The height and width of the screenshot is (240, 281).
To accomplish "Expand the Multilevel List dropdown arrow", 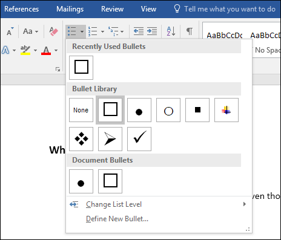I will click(x=122, y=31).
